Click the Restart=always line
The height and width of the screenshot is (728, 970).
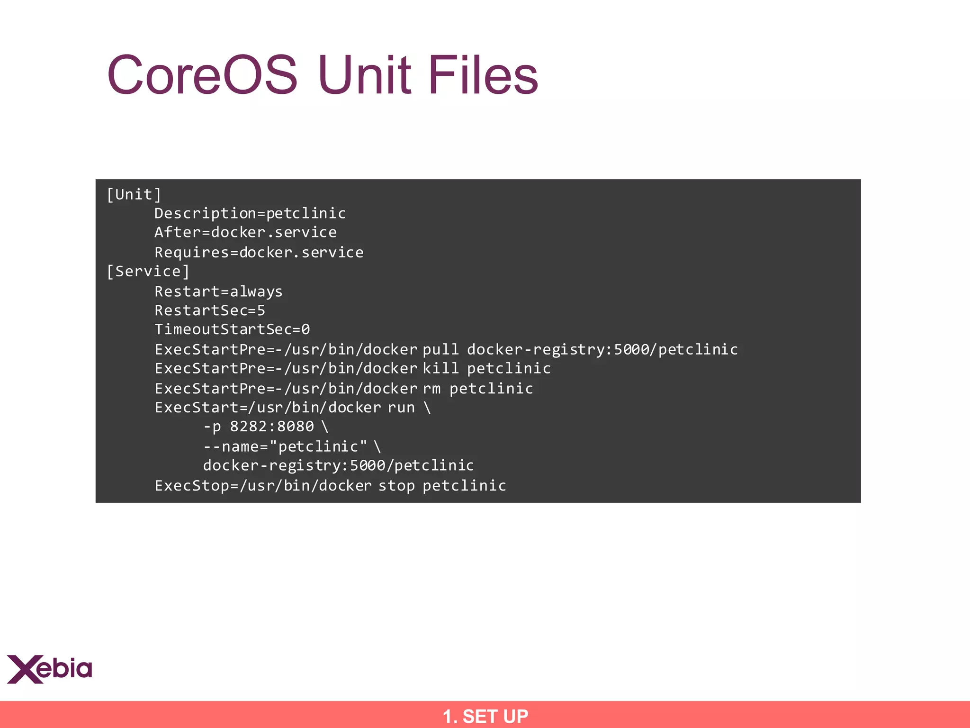[218, 291]
